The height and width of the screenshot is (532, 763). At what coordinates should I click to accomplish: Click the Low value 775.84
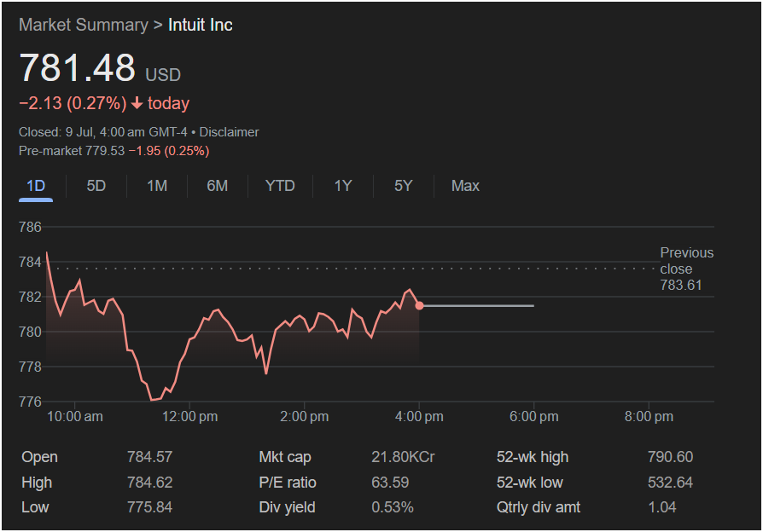click(149, 507)
